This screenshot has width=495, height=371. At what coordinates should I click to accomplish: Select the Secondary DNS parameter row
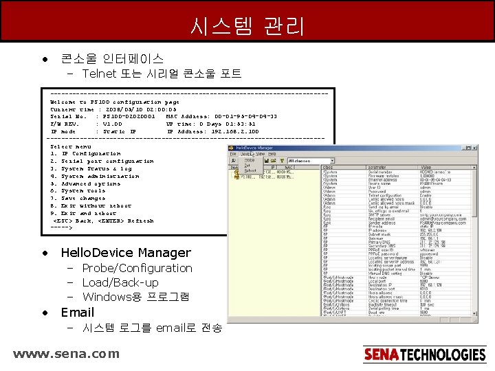pyautogui.click(x=397, y=246)
